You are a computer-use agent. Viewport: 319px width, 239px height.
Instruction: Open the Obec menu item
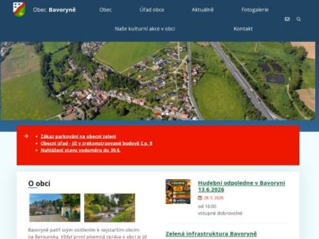[x=105, y=10]
